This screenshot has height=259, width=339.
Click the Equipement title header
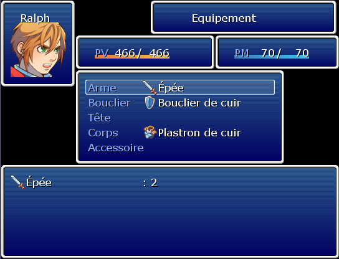tap(224, 18)
